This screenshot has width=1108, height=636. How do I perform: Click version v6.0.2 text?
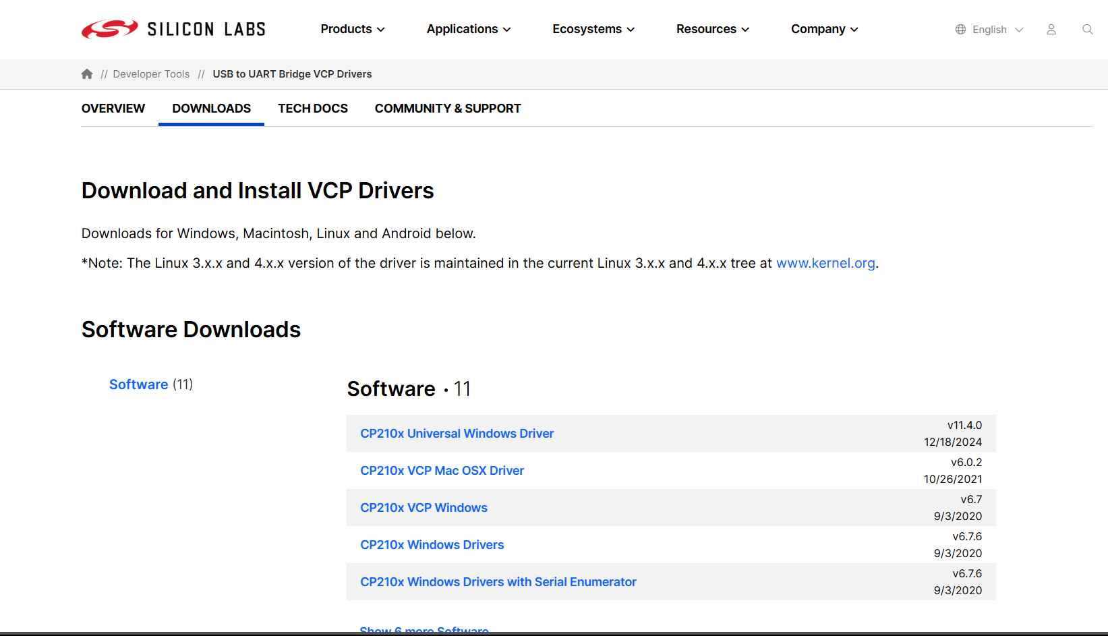point(966,463)
